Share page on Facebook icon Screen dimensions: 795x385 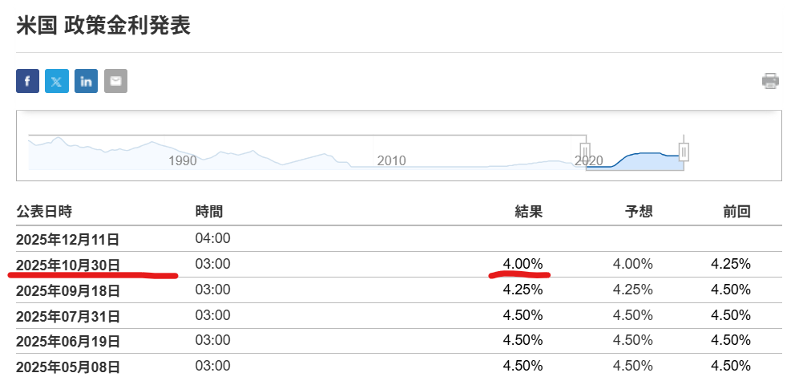27,81
